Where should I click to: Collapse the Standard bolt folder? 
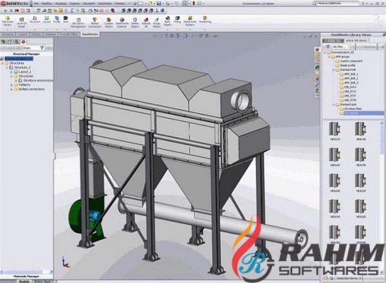coord(333,70)
